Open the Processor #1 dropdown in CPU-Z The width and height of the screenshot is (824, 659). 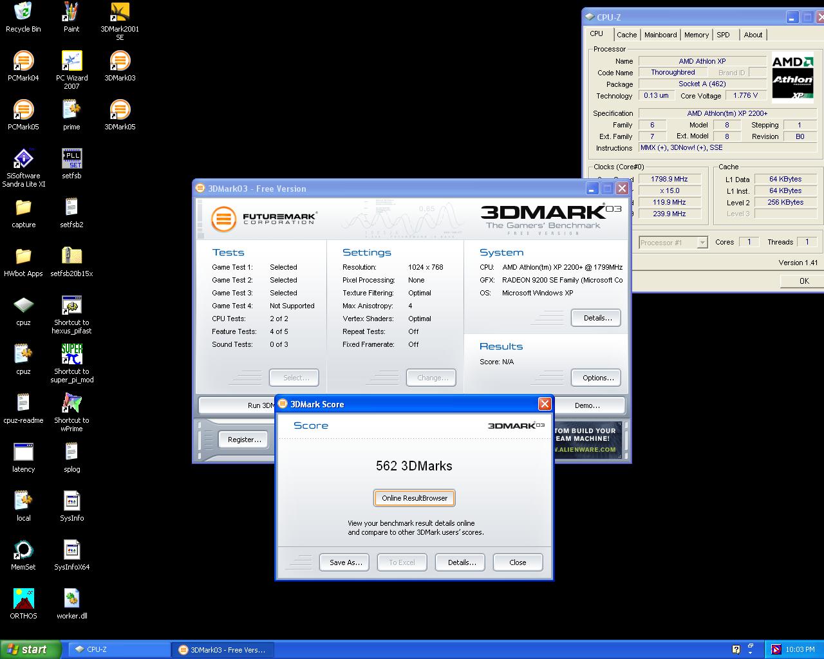(702, 243)
